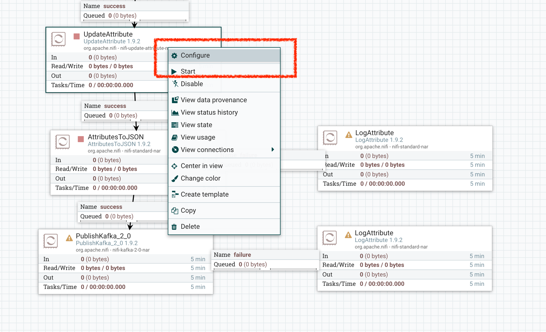Screen dimensions: 546x332
Task: Click the Disable icon in context menu
Action: click(175, 84)
